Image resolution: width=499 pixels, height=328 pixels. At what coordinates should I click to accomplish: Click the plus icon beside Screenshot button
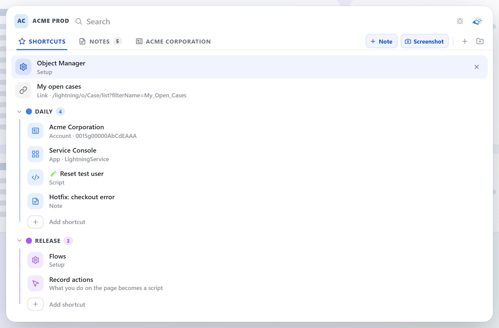(x=465, y=41)
